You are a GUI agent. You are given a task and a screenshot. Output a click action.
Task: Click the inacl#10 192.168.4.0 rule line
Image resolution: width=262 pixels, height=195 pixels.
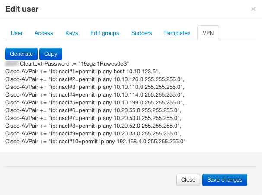[x=95, y=141]
